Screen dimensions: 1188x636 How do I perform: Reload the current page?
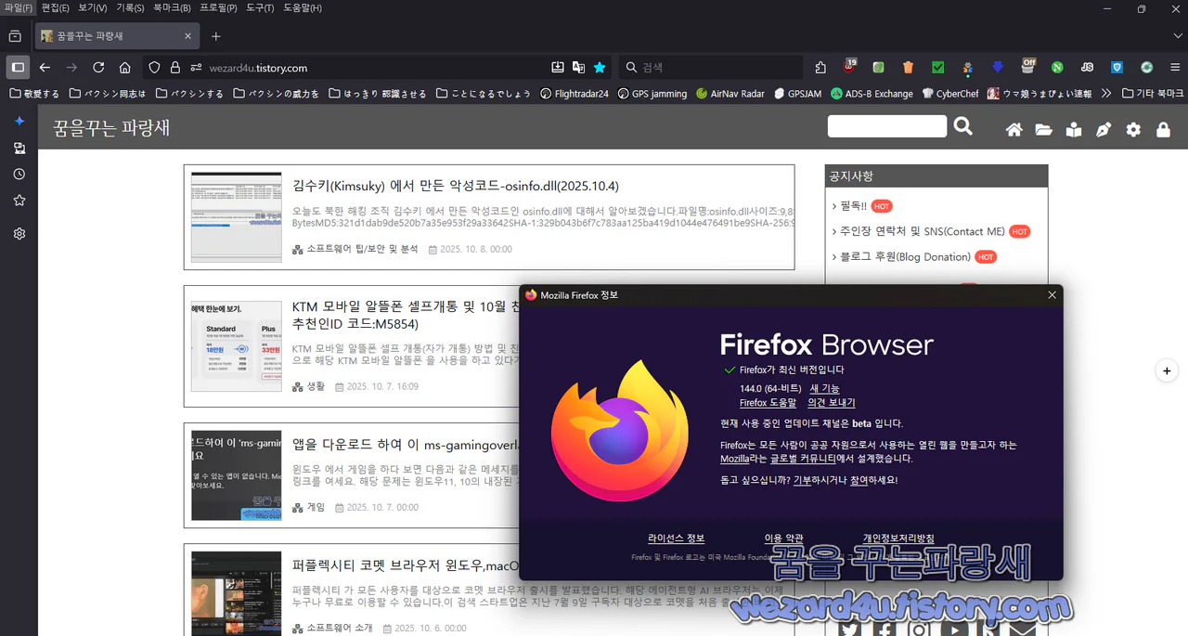(x=98, y=67)
